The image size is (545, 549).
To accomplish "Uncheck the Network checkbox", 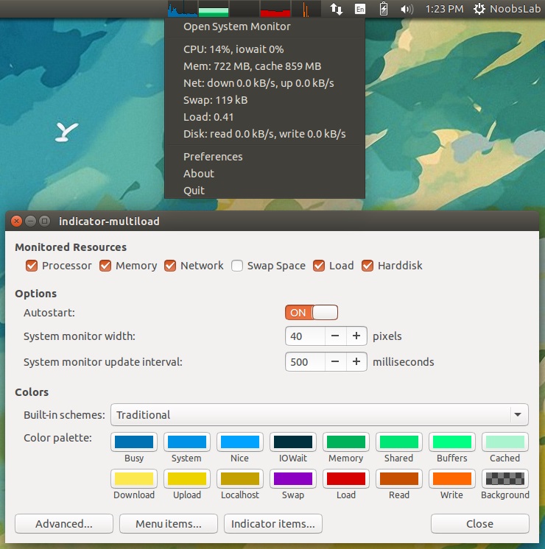I will (170, 266).
